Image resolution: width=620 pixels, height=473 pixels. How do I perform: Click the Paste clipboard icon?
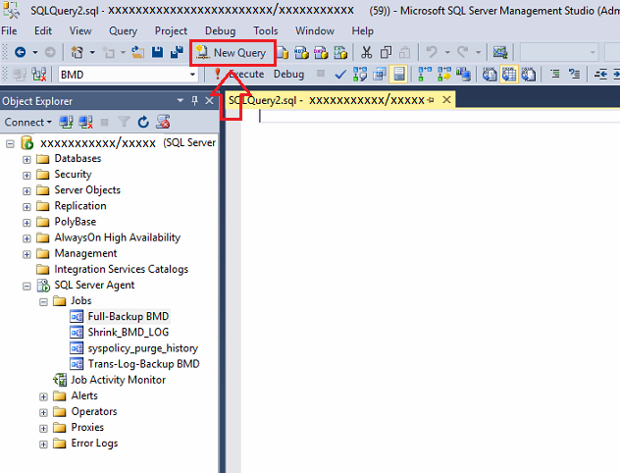point(404,52)
